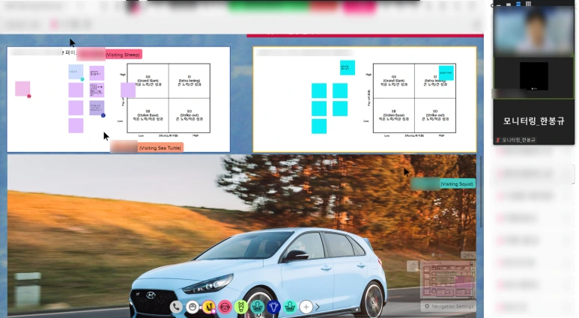Click the Visiting Sheep name tag
Image resolution: width=579 pixels, height=318 pixels.
(109, 55)
